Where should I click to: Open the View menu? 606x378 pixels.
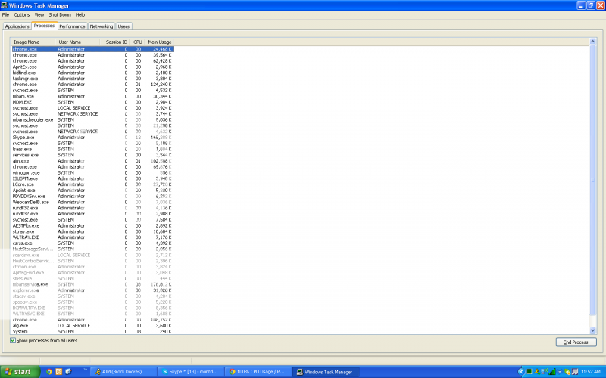39,14
